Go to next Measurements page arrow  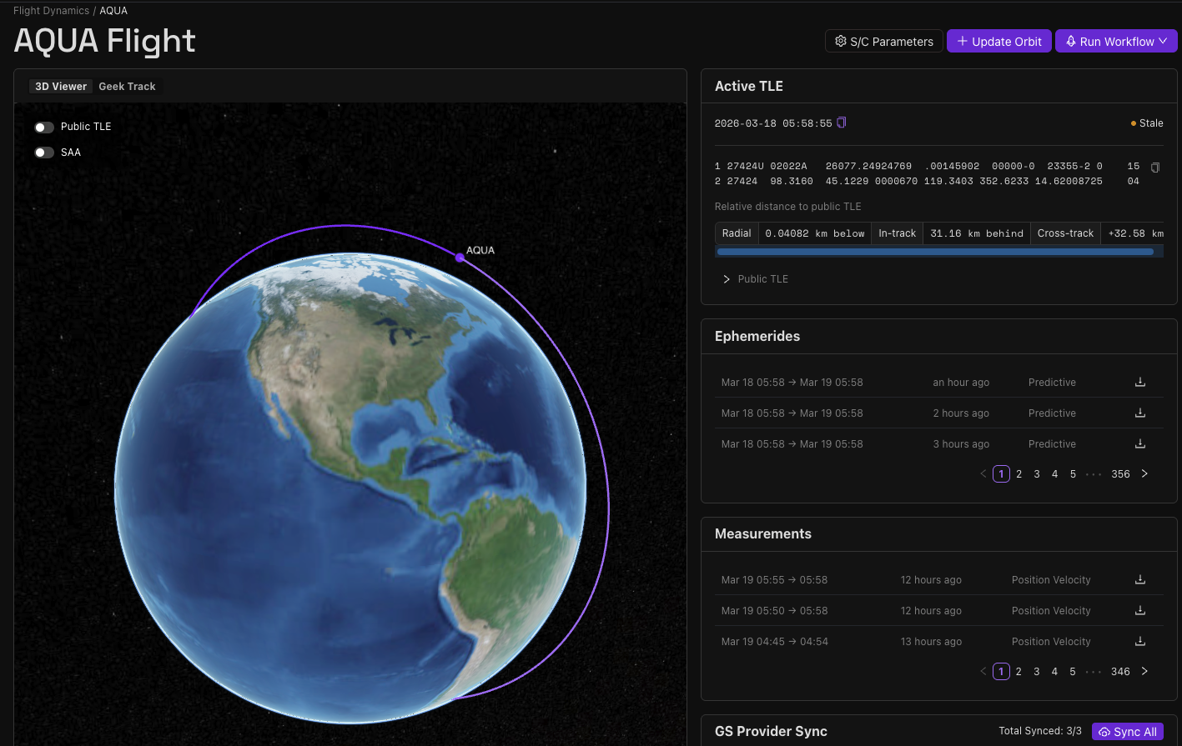point(1144,671)
